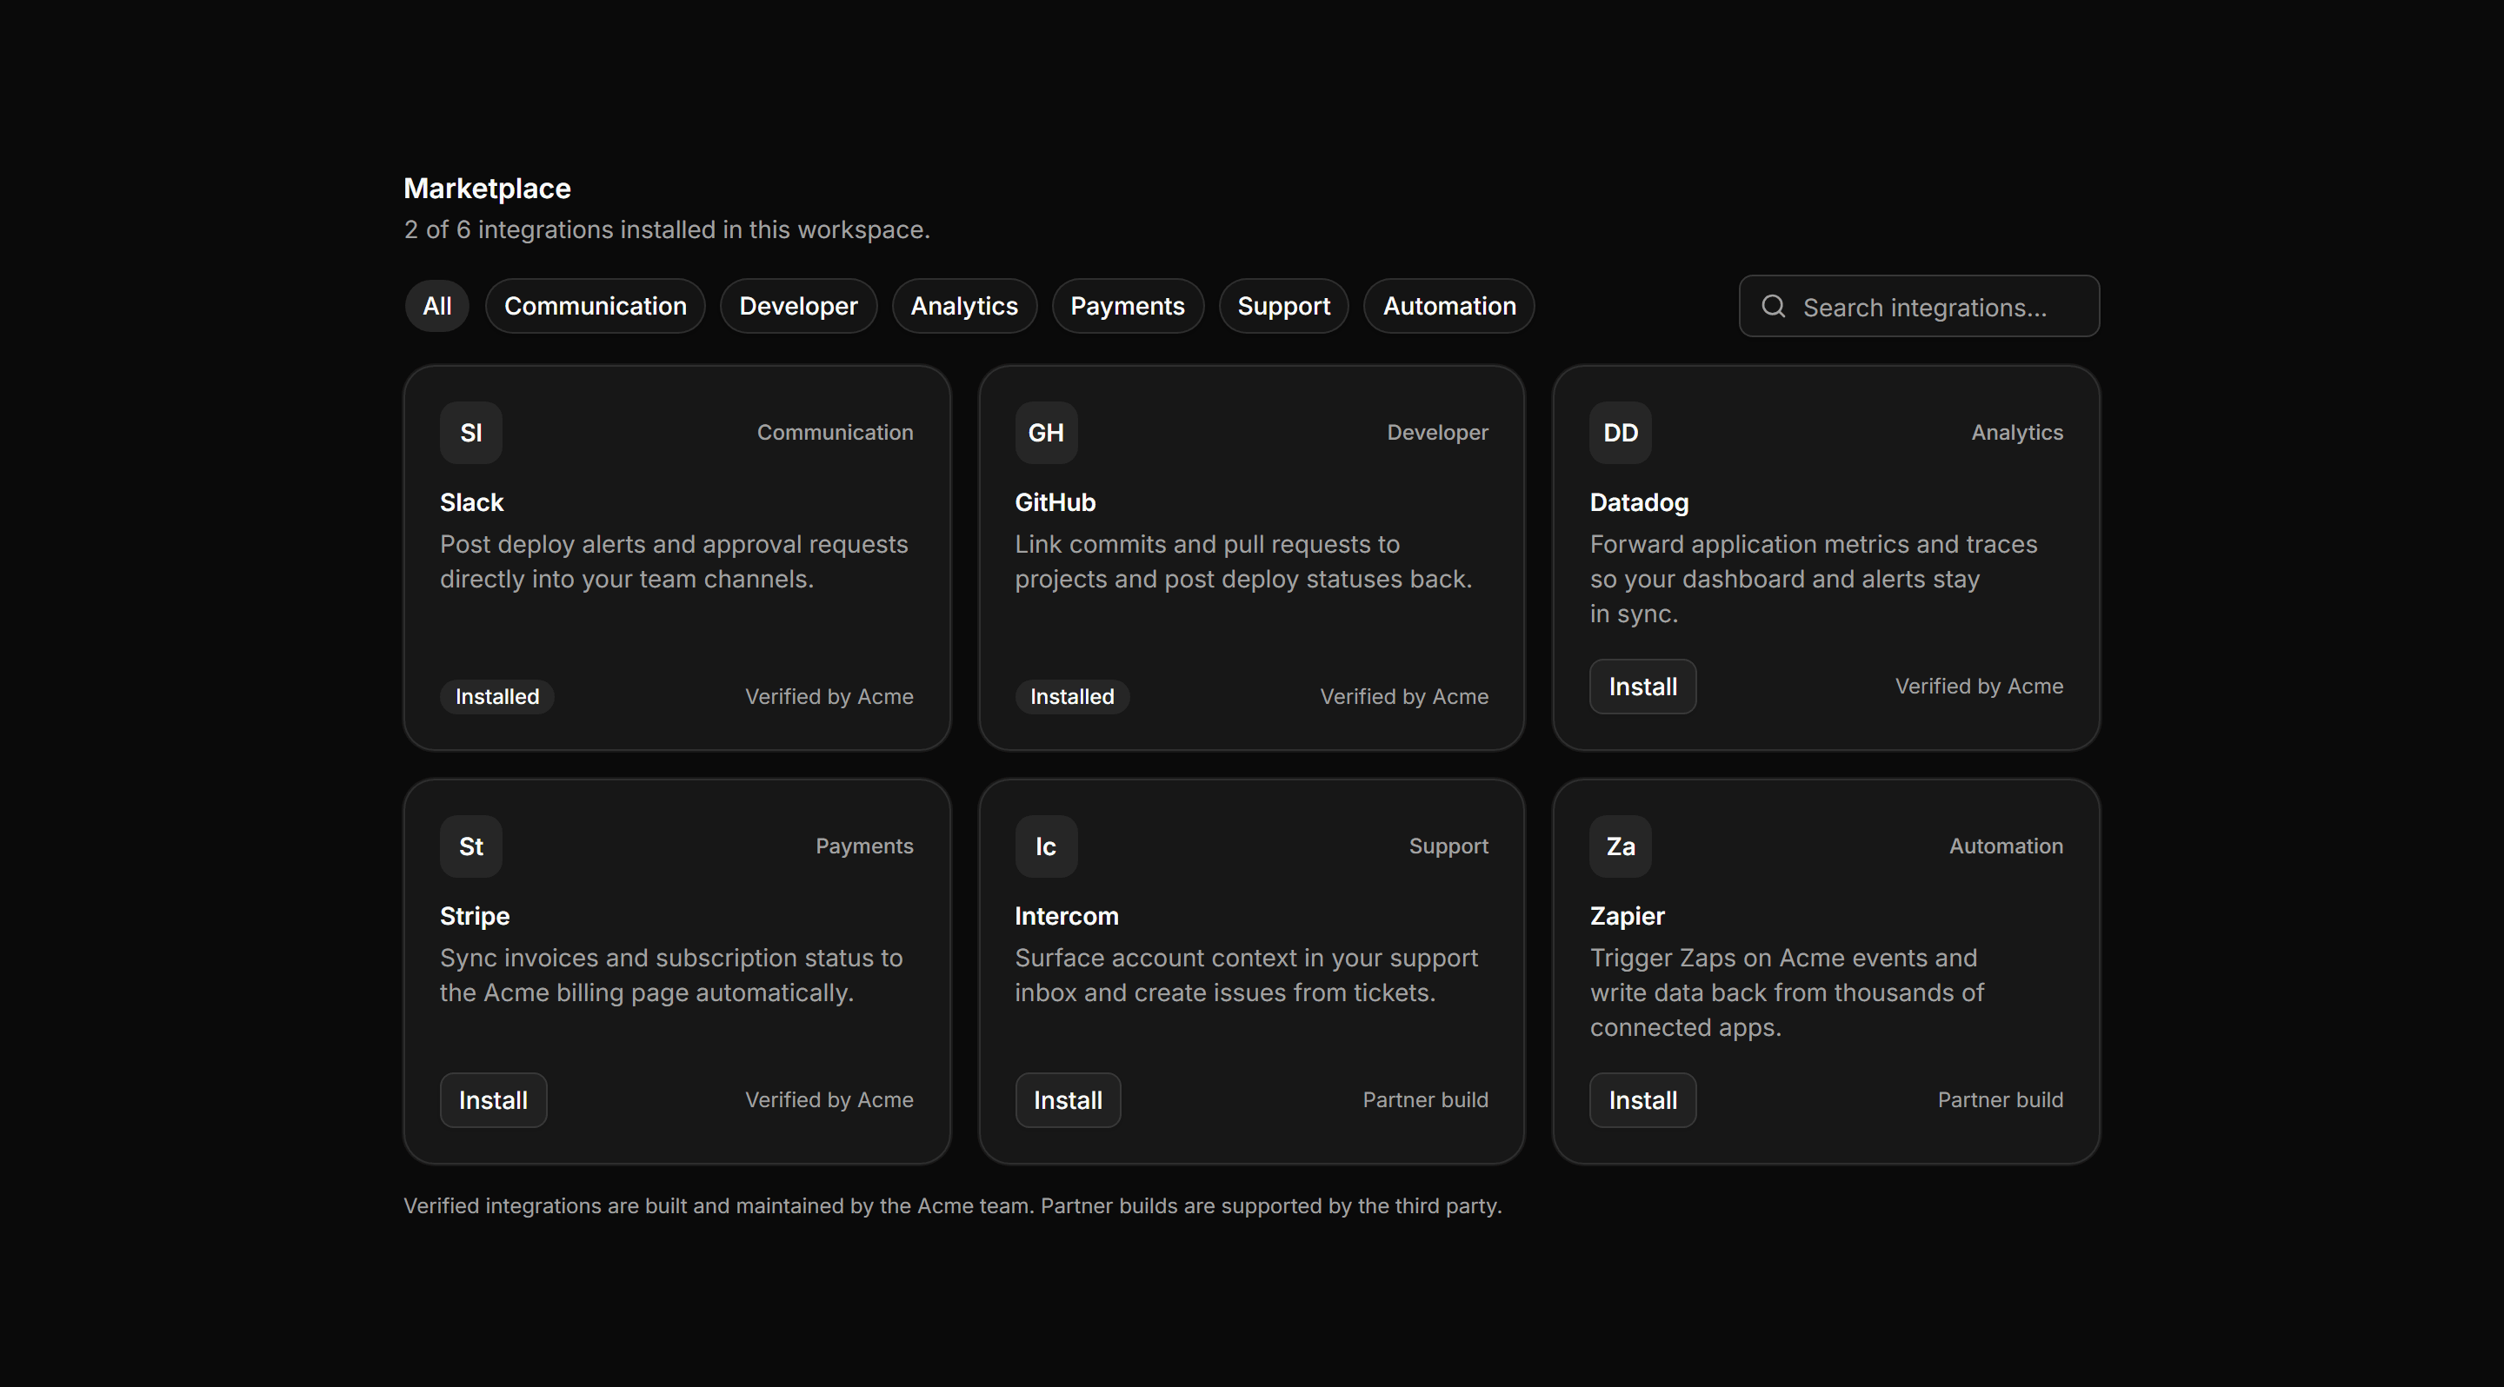
Task: Click Zapier description about Zaps
Action: pyautogui.click(x=1787, y=992)
